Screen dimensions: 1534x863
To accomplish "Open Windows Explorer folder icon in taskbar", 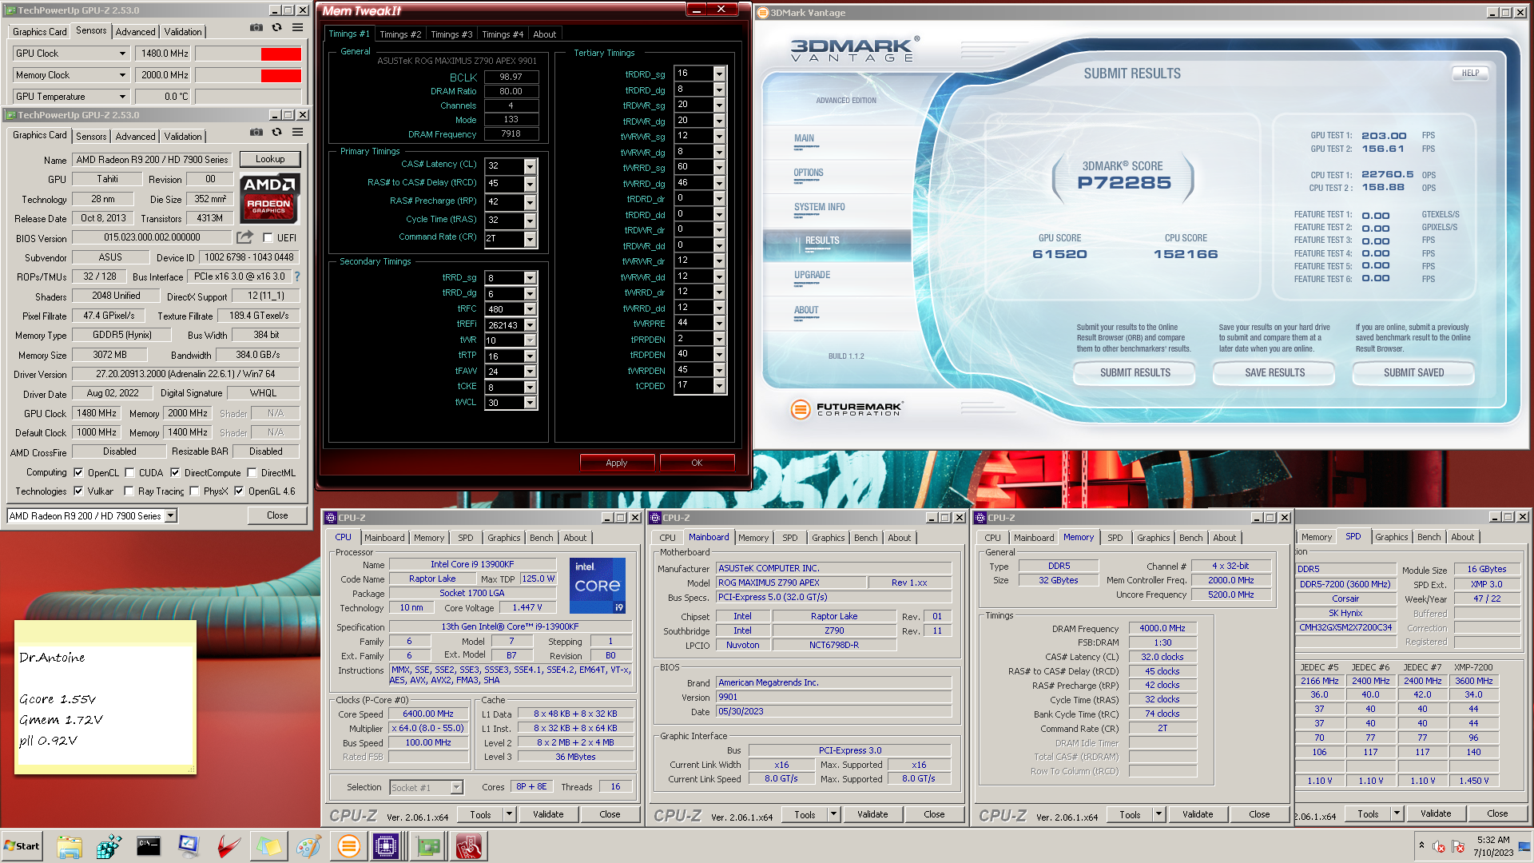I will (70, 846).
